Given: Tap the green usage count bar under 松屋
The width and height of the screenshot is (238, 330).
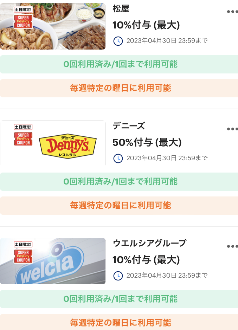Looking at the screenshot, I should tap(119, 64).
